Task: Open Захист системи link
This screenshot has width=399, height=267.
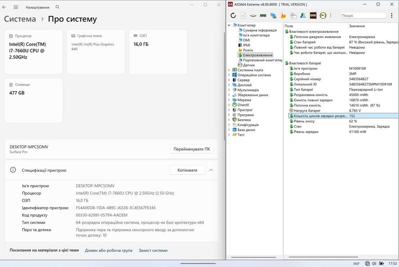Action: (153, 250)
